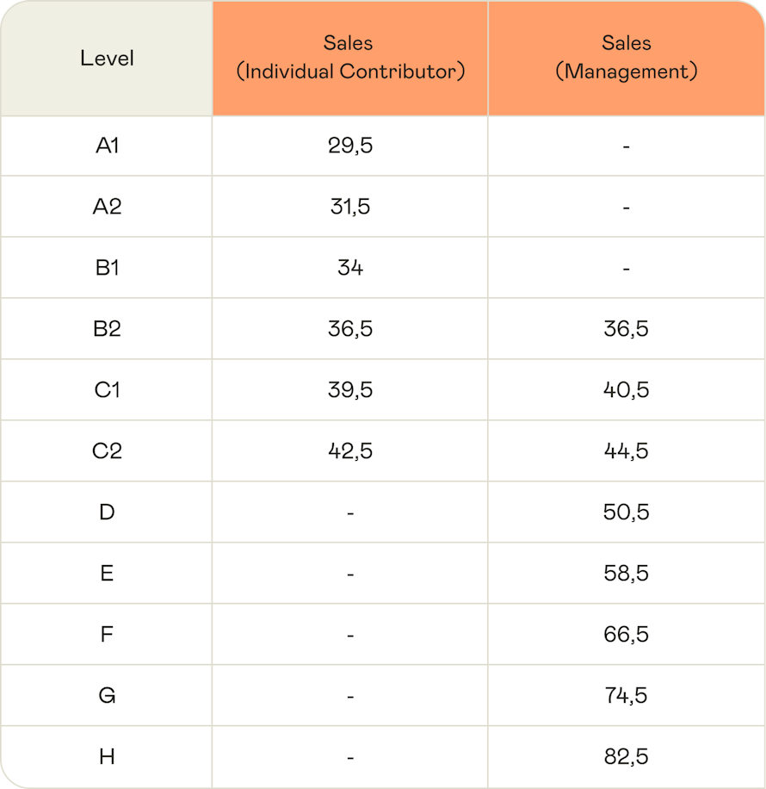Click the Level column header
Viewport: 766px width, 789px height.
click(x=107, y=59)
